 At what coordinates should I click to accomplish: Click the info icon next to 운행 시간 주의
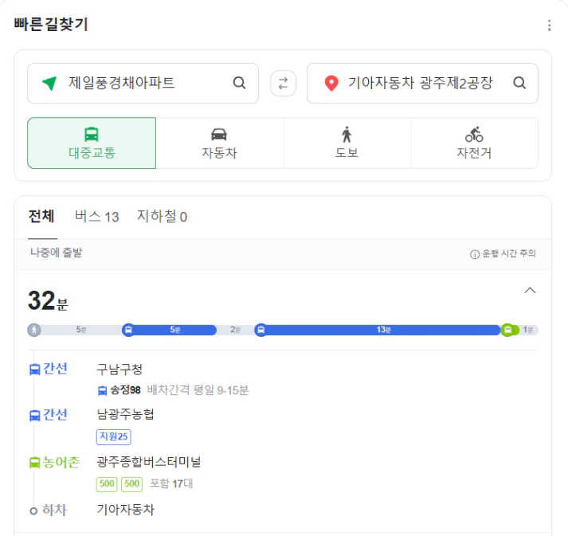tap(475, 254)
